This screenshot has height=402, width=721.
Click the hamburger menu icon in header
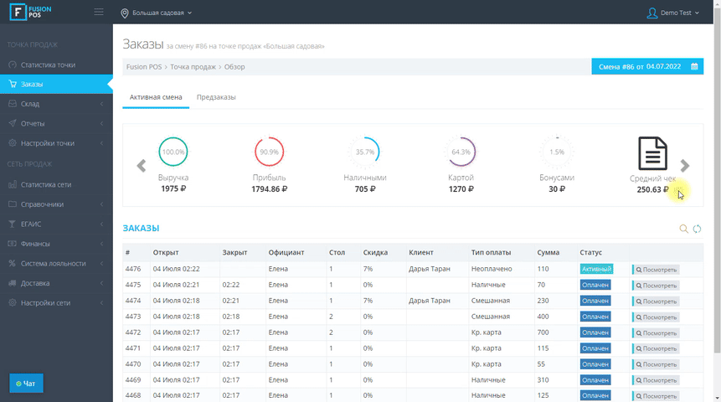(x=99, y=13)
